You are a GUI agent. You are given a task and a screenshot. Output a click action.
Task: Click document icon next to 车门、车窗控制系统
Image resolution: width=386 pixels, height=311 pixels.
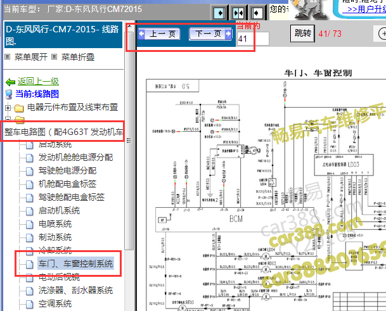(x=30, y=264)
